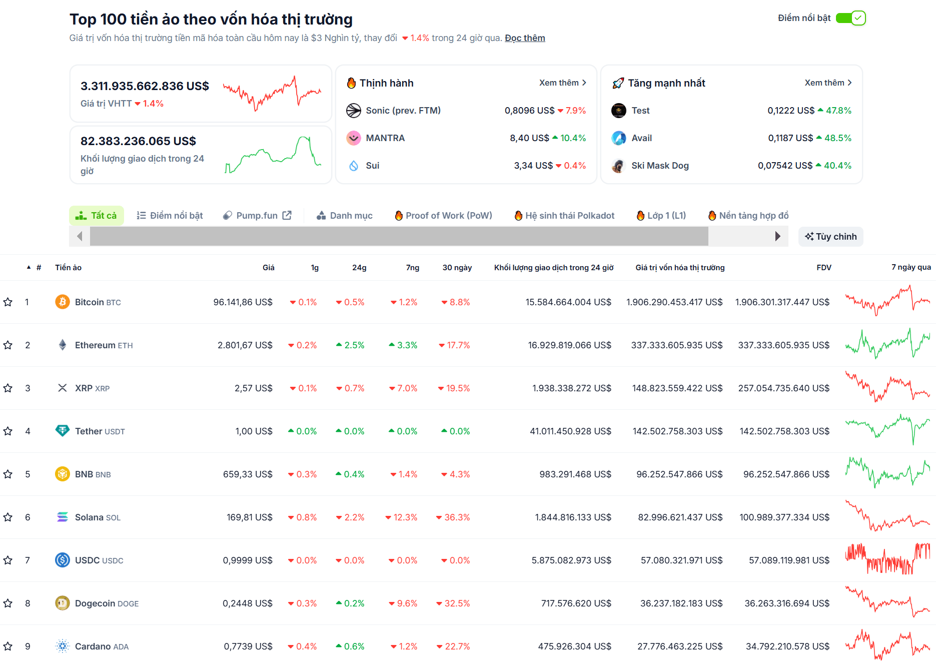Star Ethereum as a favorite

click(x=8, y=345)
